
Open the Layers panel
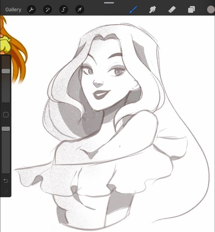[191, 10]
